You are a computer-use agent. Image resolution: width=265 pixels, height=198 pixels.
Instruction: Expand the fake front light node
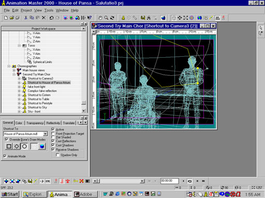19,87
